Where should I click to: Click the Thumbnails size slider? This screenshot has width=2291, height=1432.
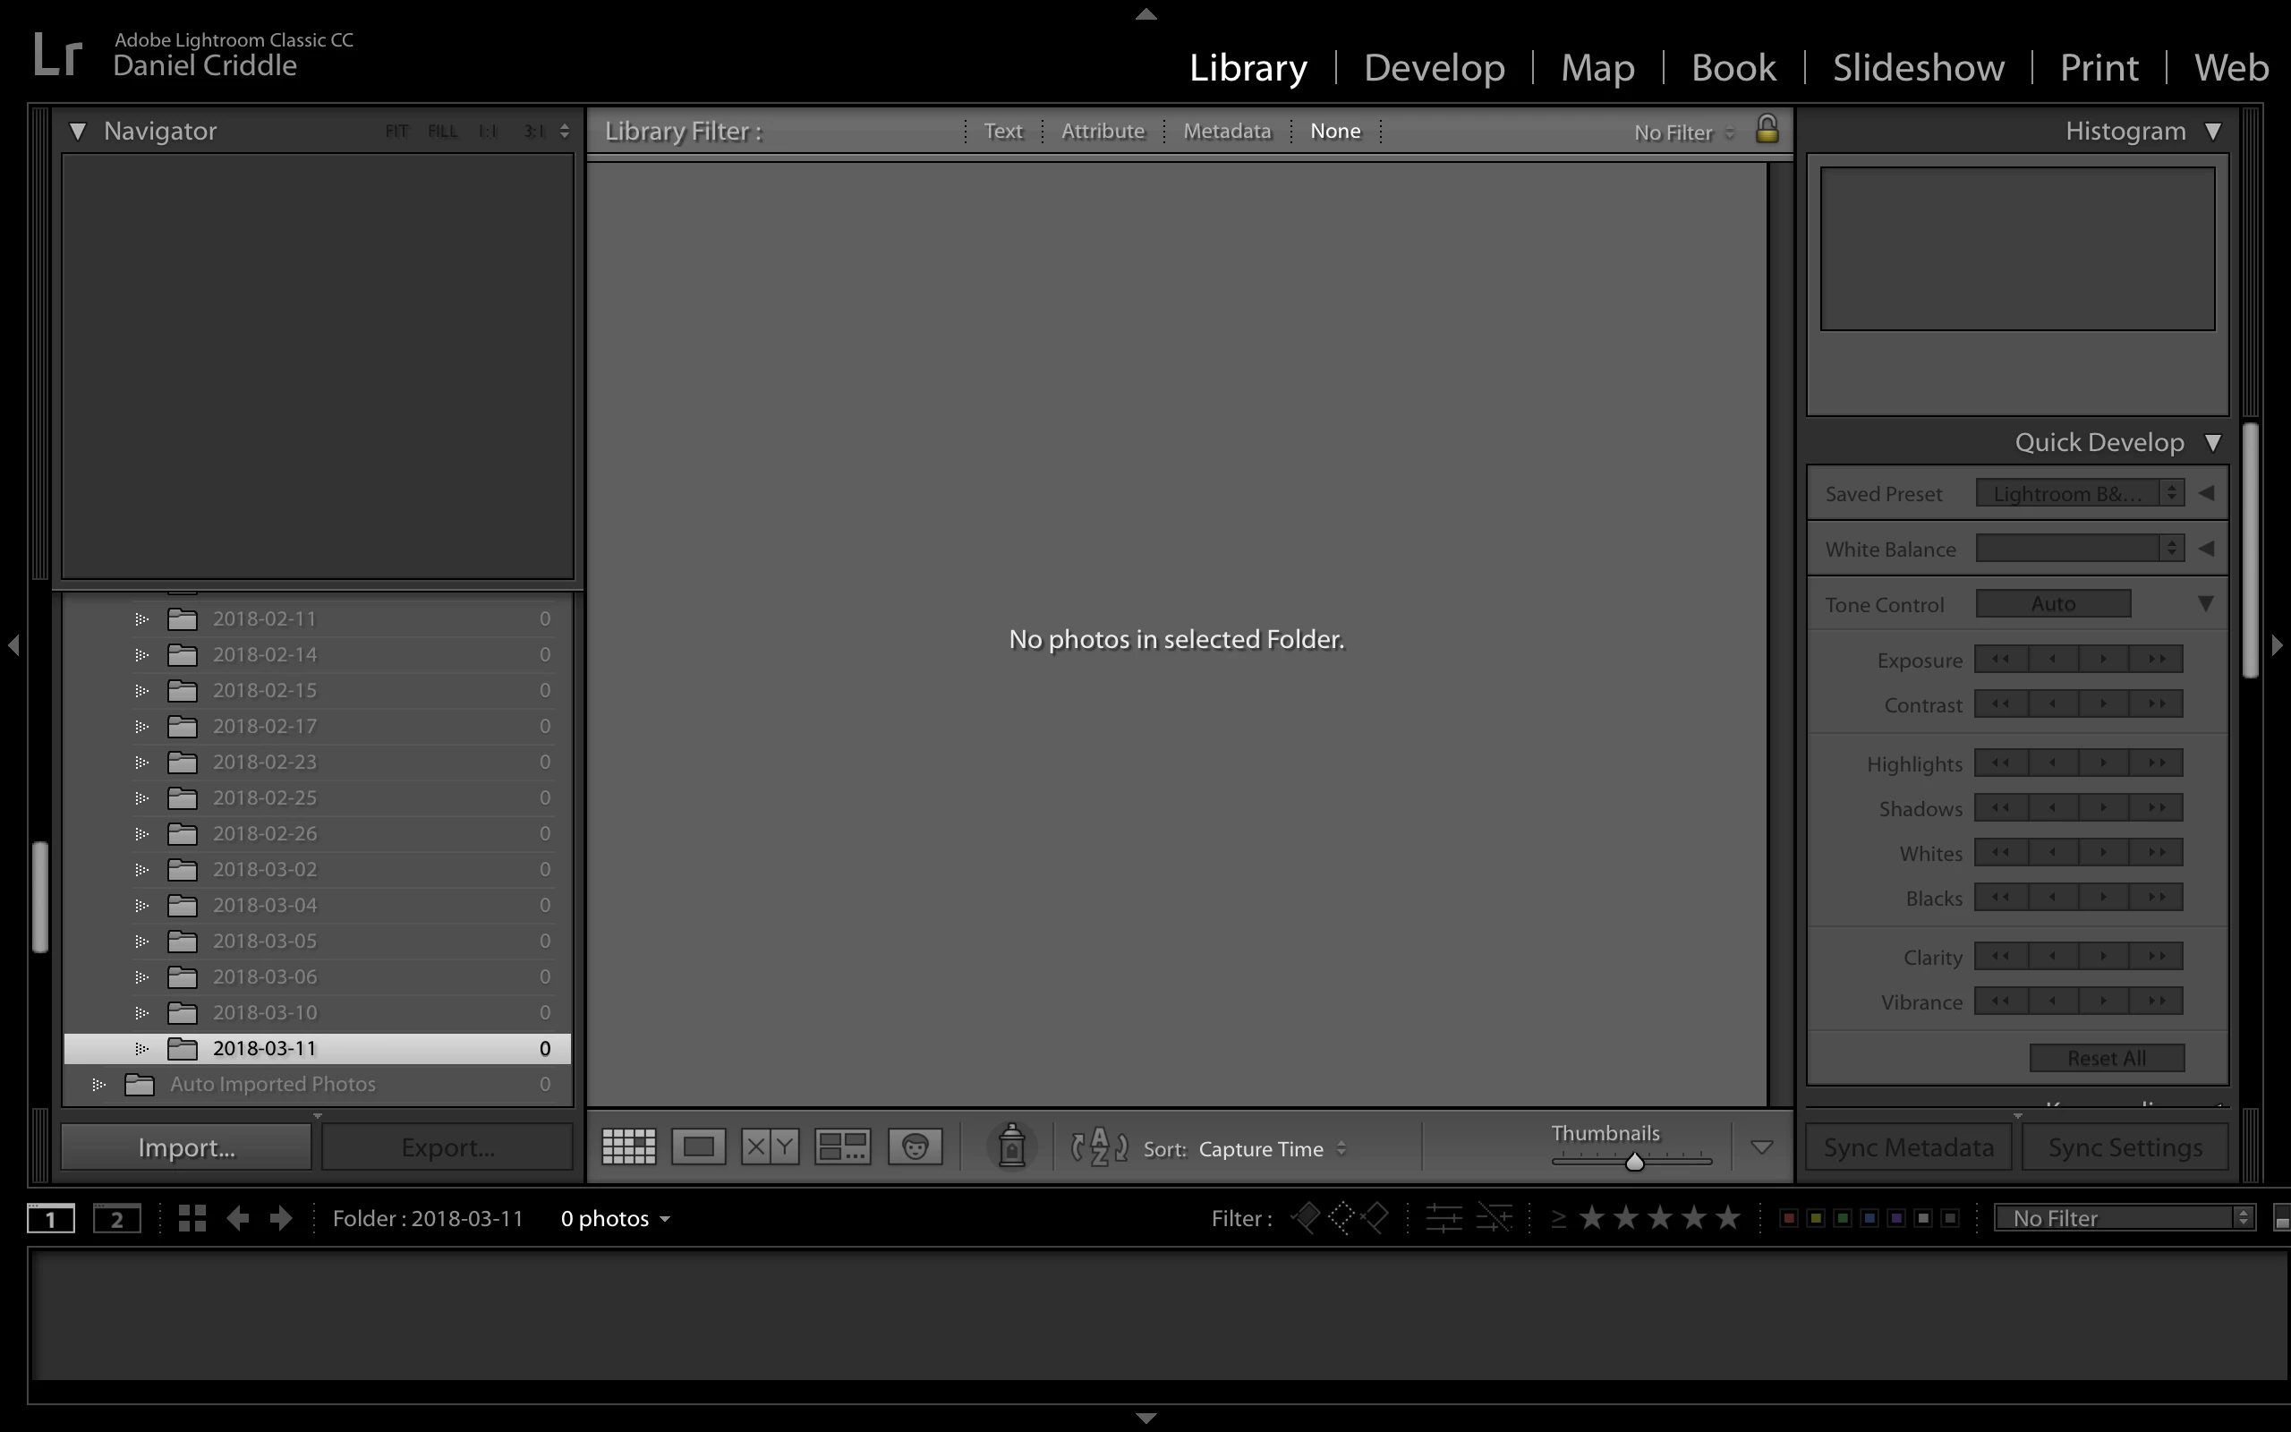(x=1634, y=1161)
